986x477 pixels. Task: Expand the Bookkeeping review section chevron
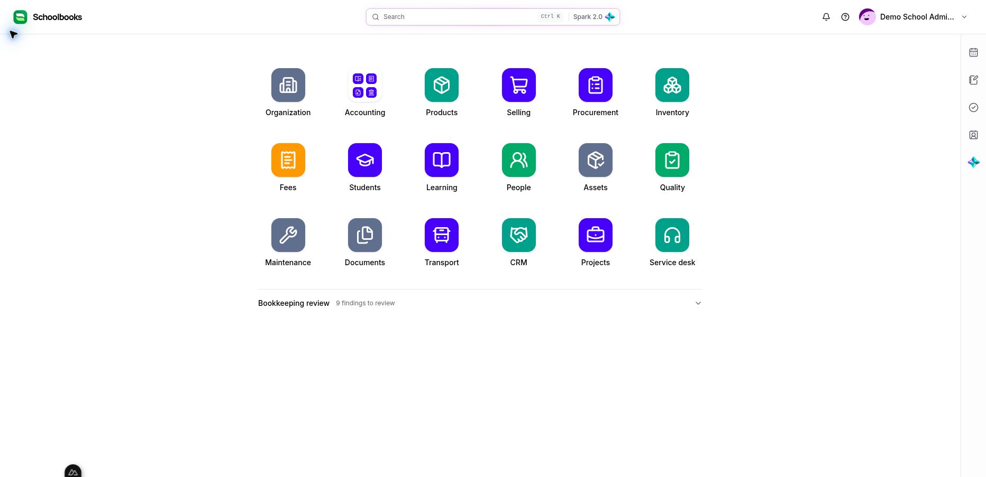click(x=698, y=303)
